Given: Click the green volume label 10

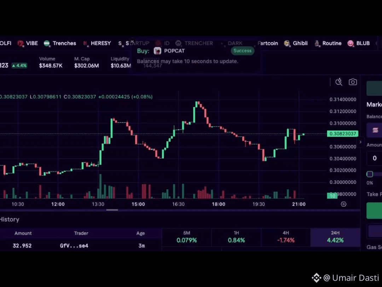Looking at the screenshot, I should (332, 196).
